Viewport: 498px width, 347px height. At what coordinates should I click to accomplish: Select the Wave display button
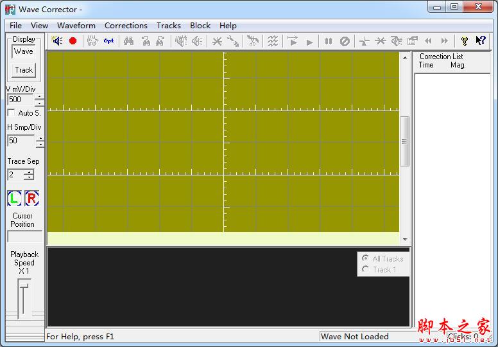24,51
